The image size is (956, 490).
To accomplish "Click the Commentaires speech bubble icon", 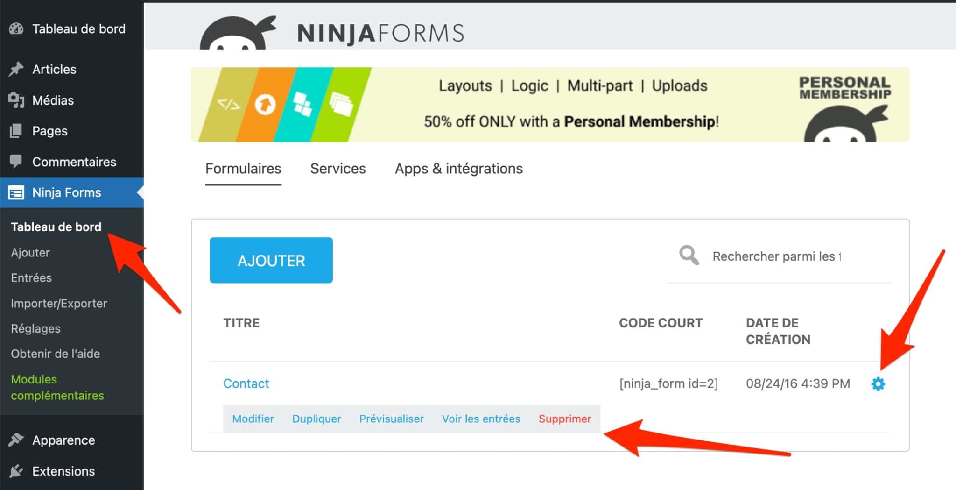I will pos(16,162).
